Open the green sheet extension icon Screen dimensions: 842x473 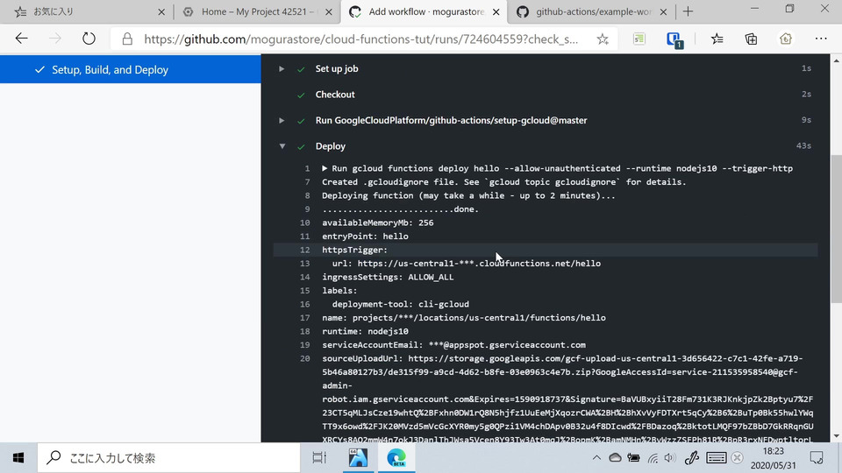click(639, 39)
